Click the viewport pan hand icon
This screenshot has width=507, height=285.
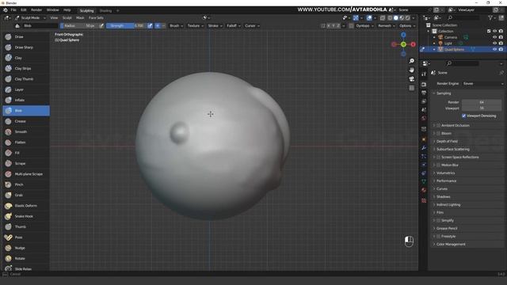412,70
